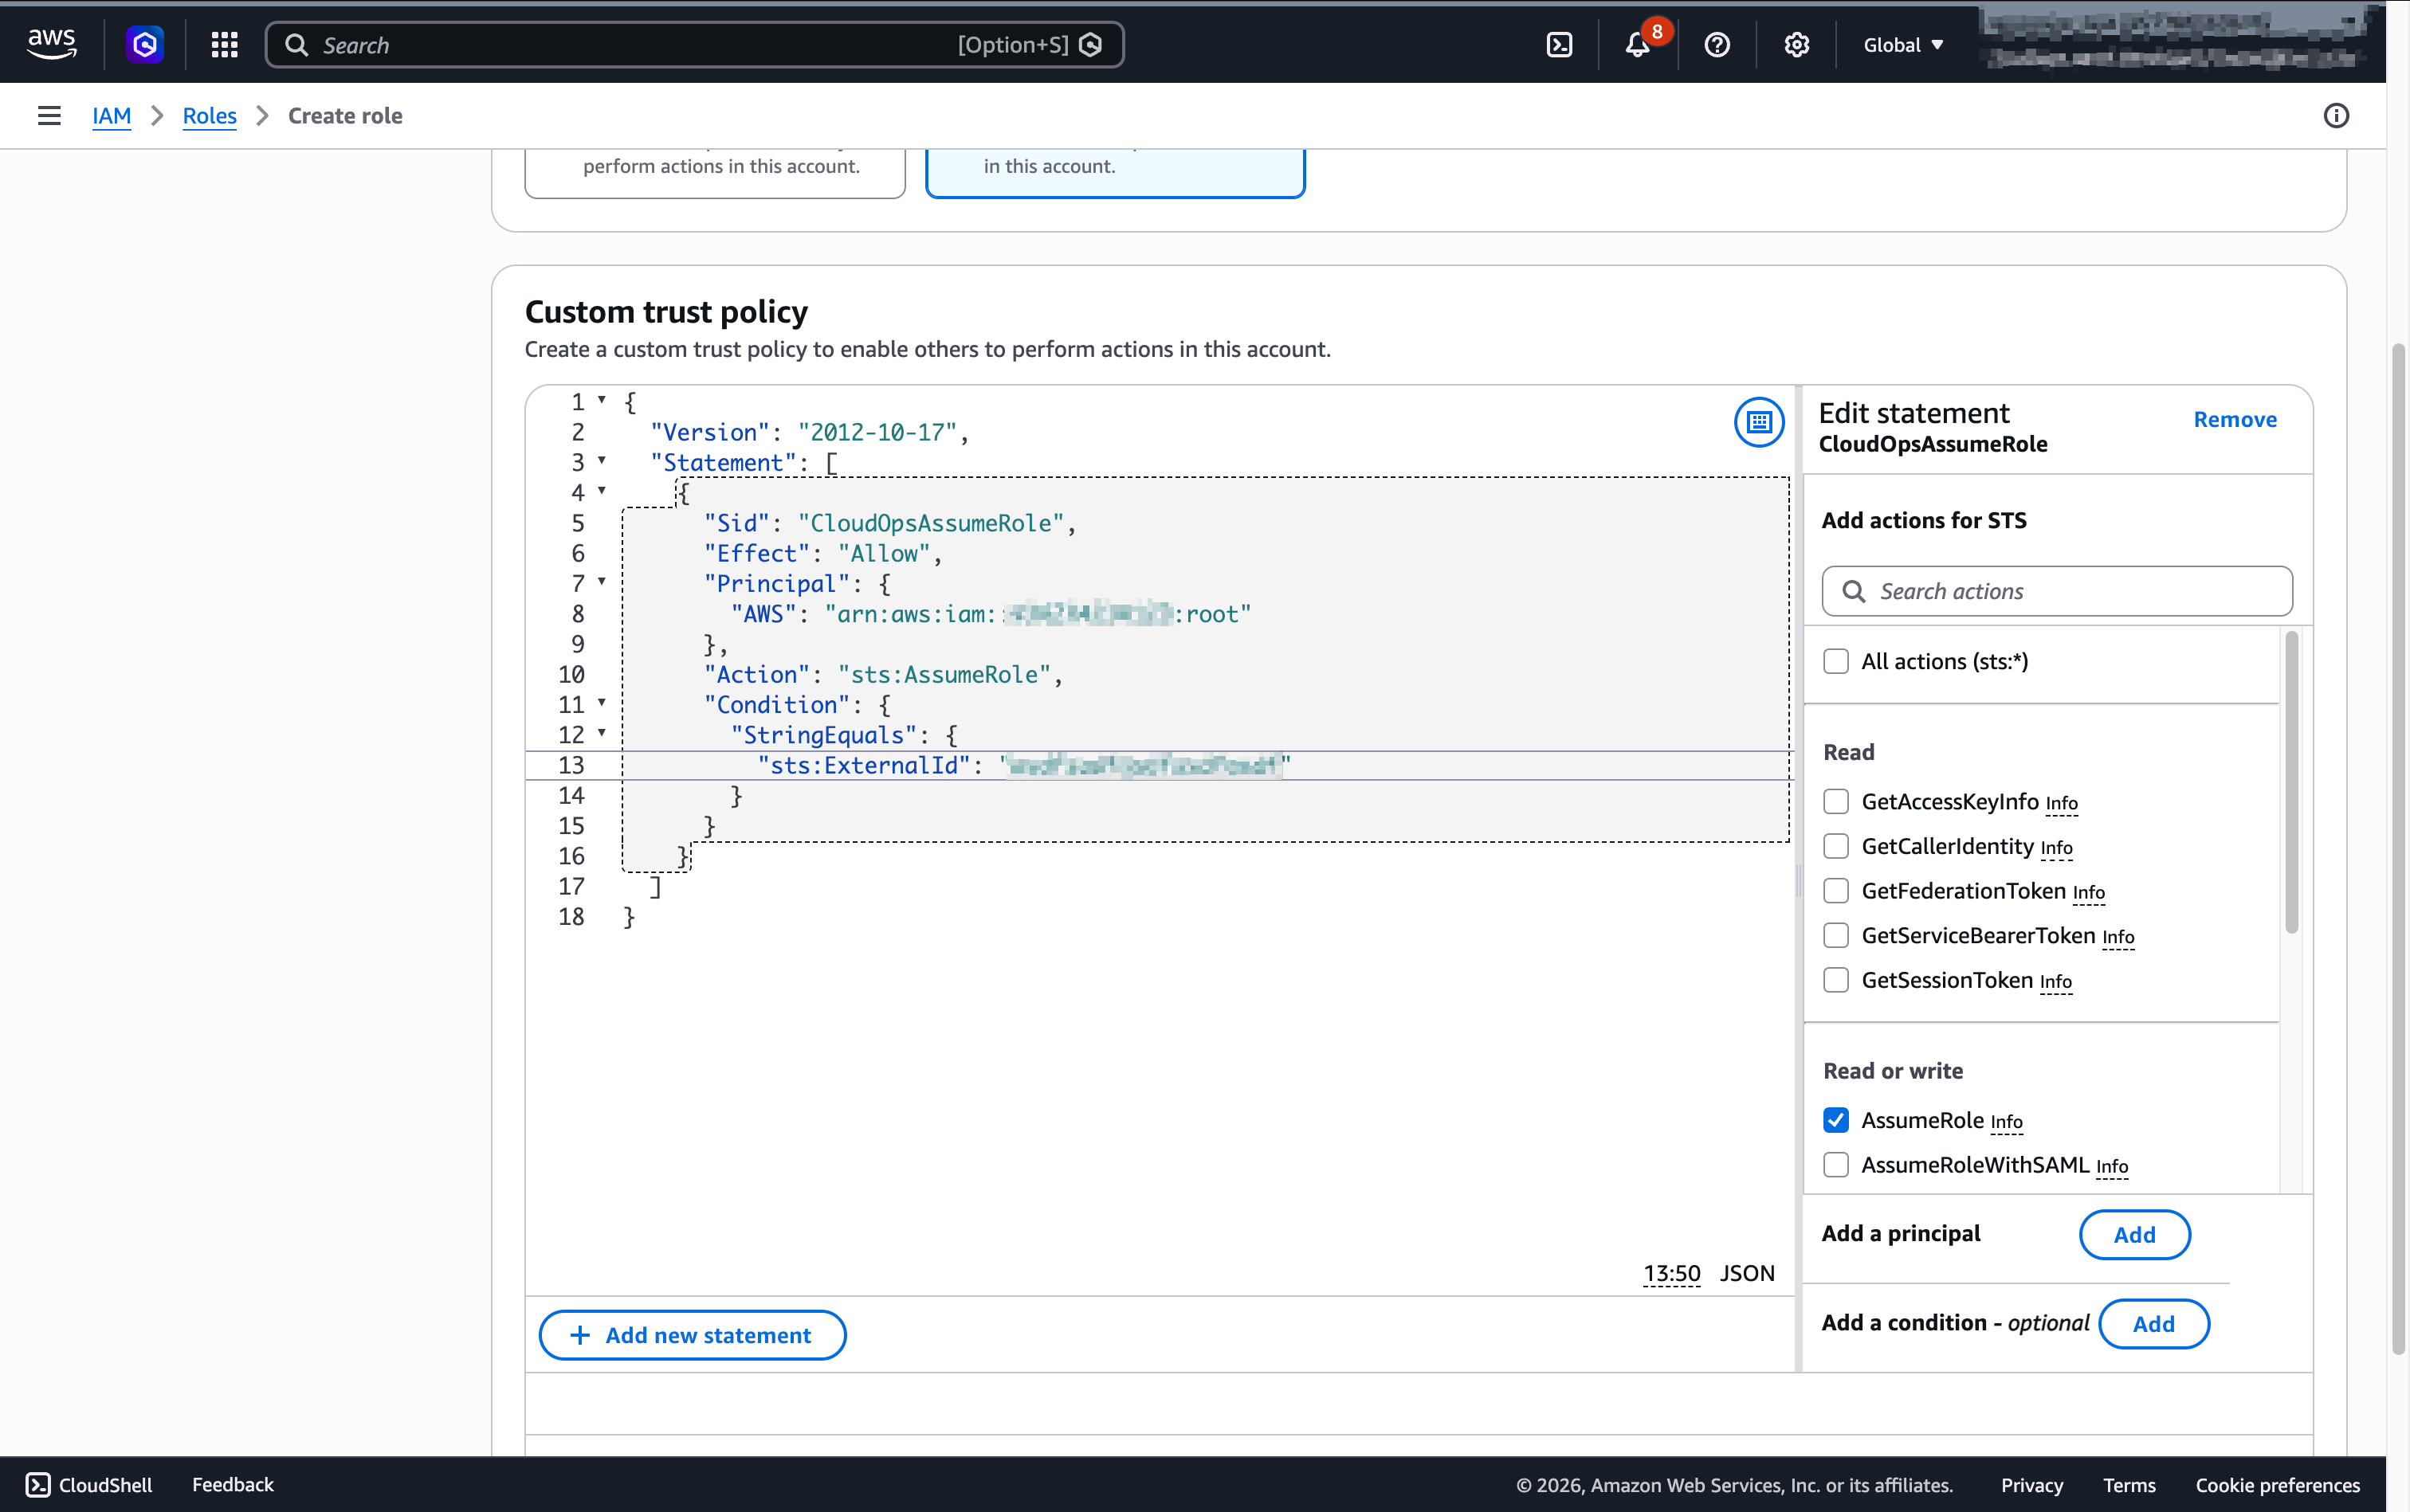This screenshot has height=1512, width=2410.
Task: Open Info link for GetCallerIdentity
Action: (2056, 848)
